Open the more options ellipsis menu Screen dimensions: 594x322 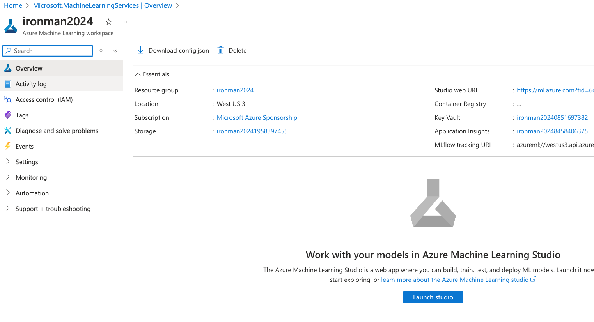click(124, 22)
